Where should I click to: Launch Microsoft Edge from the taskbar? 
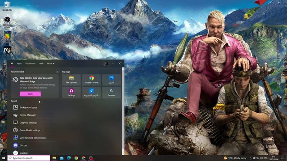(x=69, y=158)
